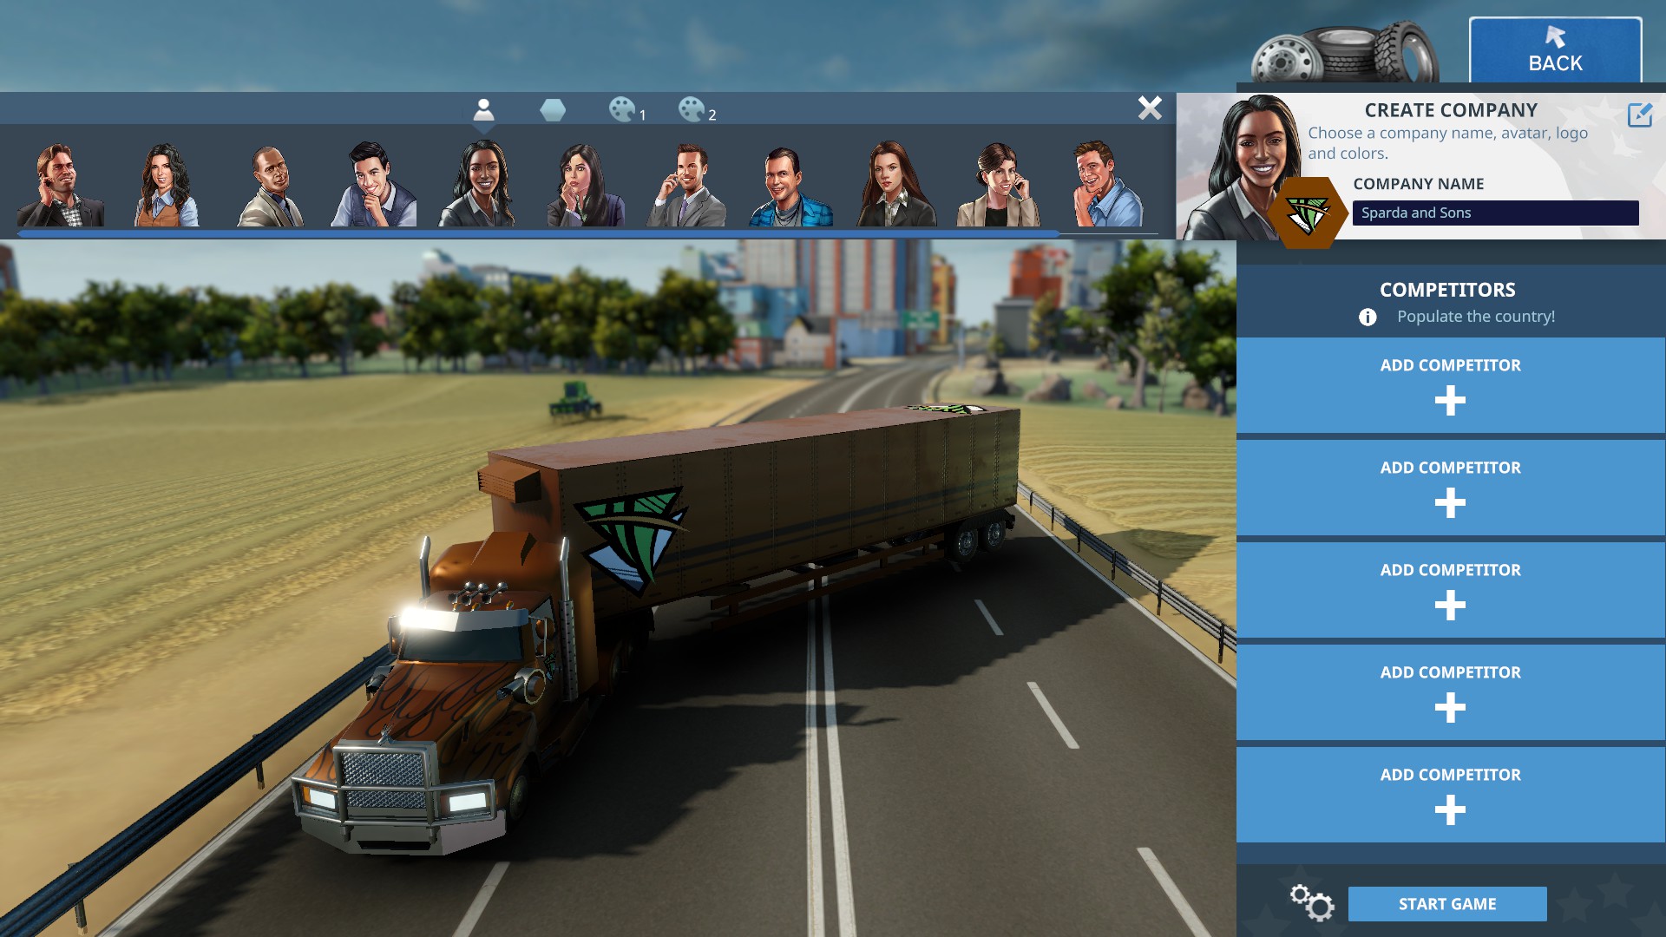Click the company name input field
Image resolution: width=1666 pixels, height=937 pixels.
[x=1494, y=212]
